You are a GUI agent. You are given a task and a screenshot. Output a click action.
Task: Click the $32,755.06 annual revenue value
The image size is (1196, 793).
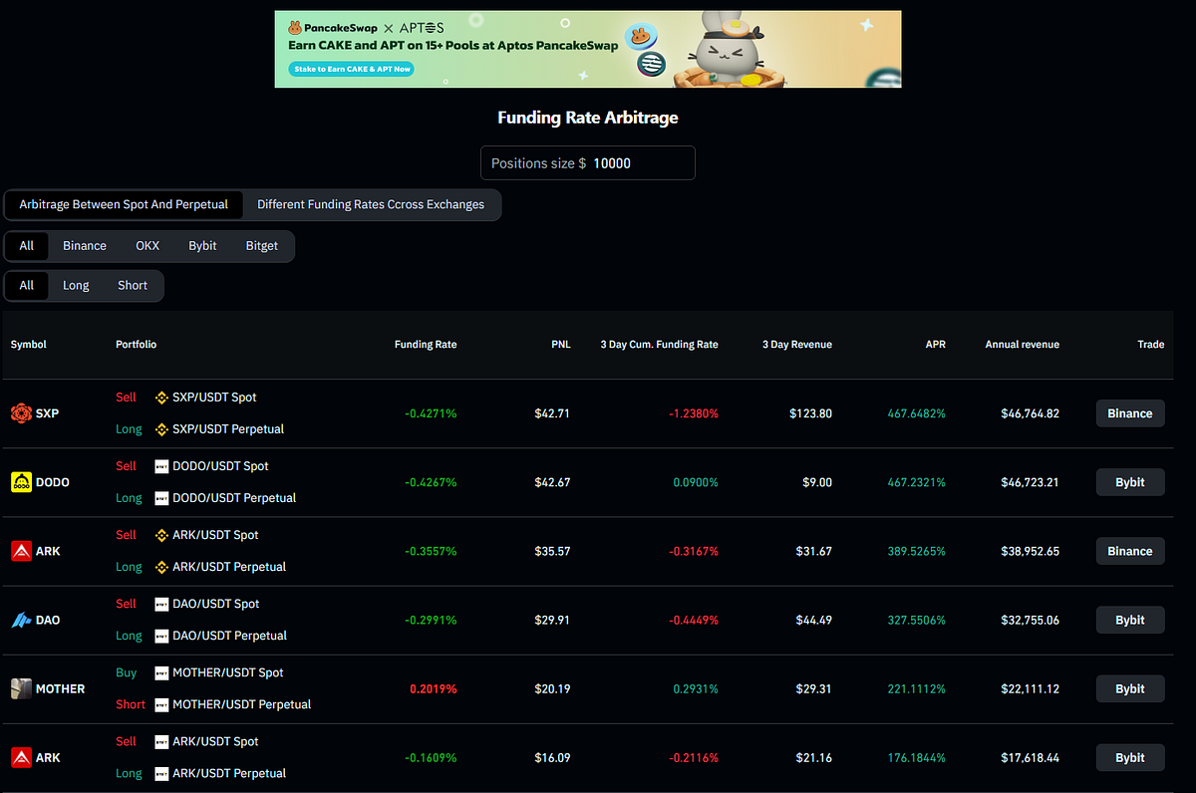1031,620
